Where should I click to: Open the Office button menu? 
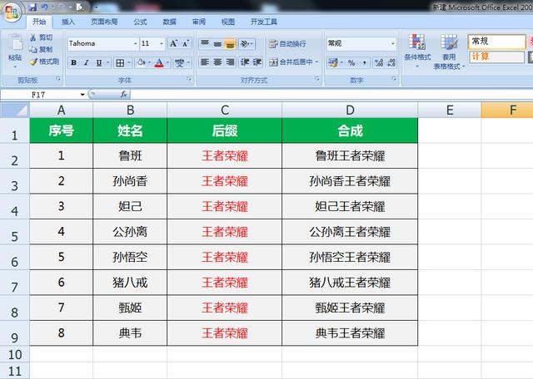click(12, 12)
